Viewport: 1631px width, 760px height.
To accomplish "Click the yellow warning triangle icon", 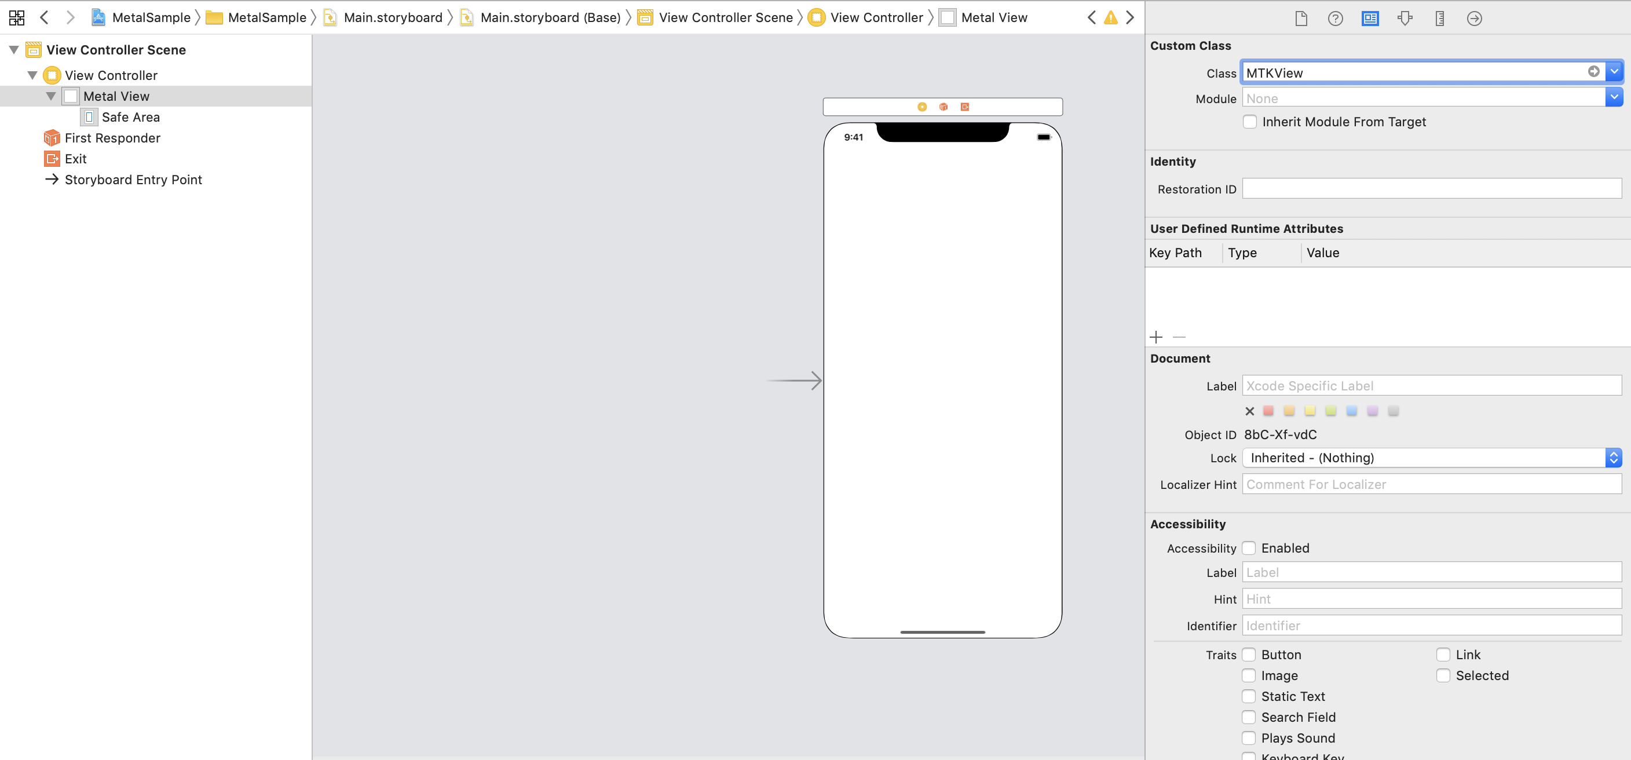I will pyautogui.click(x=1110, y=18).
